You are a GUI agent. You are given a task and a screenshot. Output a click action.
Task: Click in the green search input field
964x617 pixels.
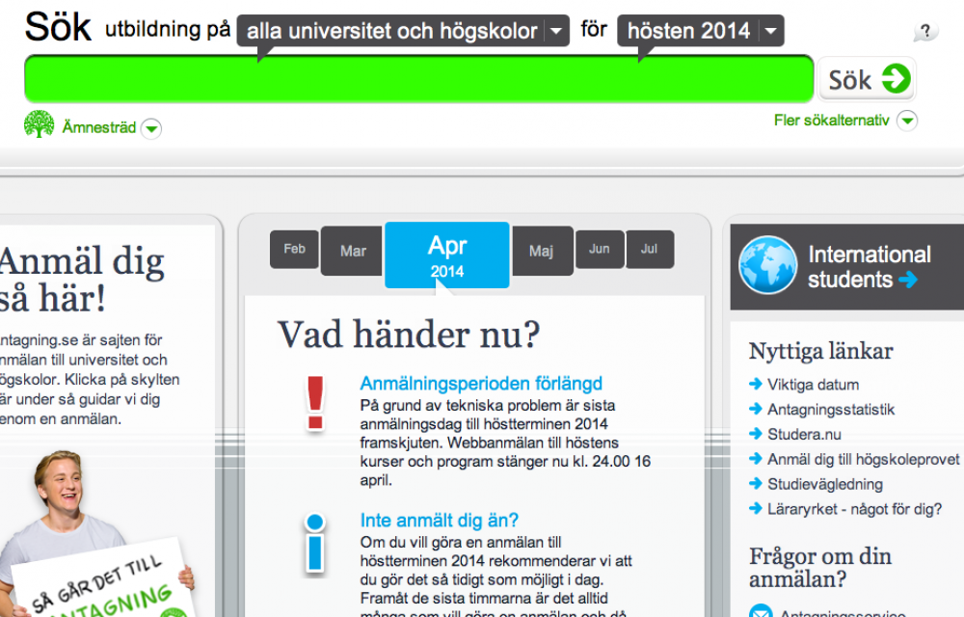tap(418, 79)
